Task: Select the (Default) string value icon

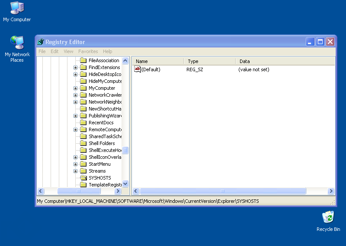Action: click(x=138, y=69)
